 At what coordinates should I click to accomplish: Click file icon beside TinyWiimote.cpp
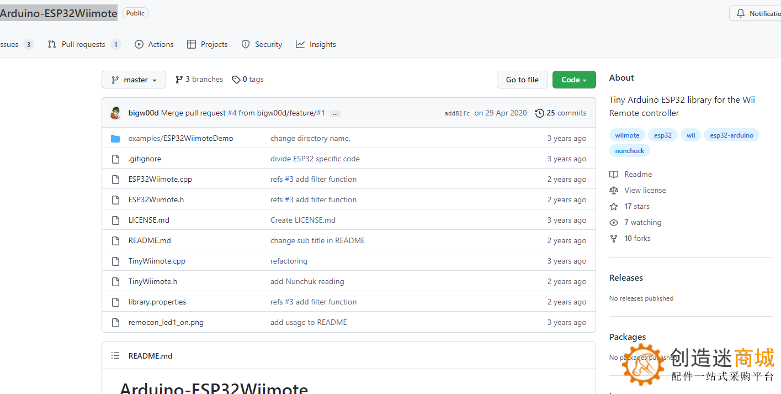coord(115,261)
